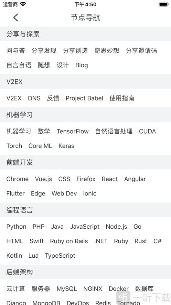The image size is (171, 305).
Task: Choose the JavaScript node
Action: 85,227
